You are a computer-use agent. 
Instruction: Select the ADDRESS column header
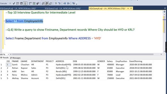[60, 61]
